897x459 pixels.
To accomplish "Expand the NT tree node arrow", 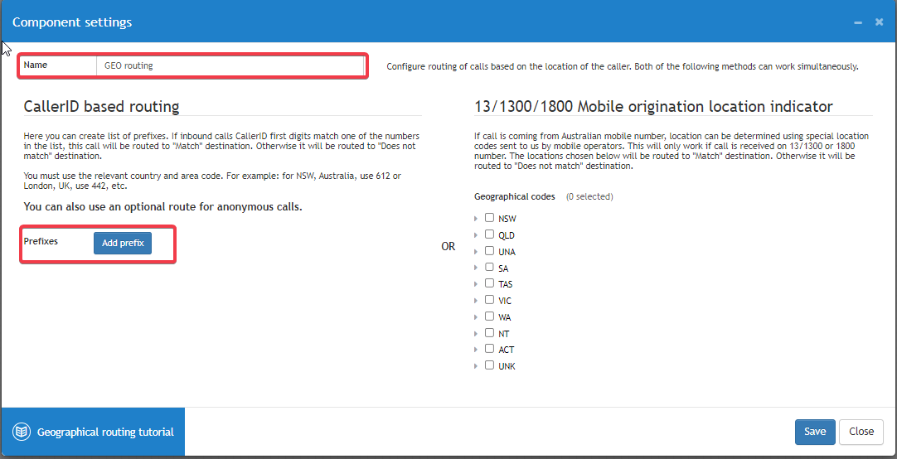I will [x=476, y=334].
